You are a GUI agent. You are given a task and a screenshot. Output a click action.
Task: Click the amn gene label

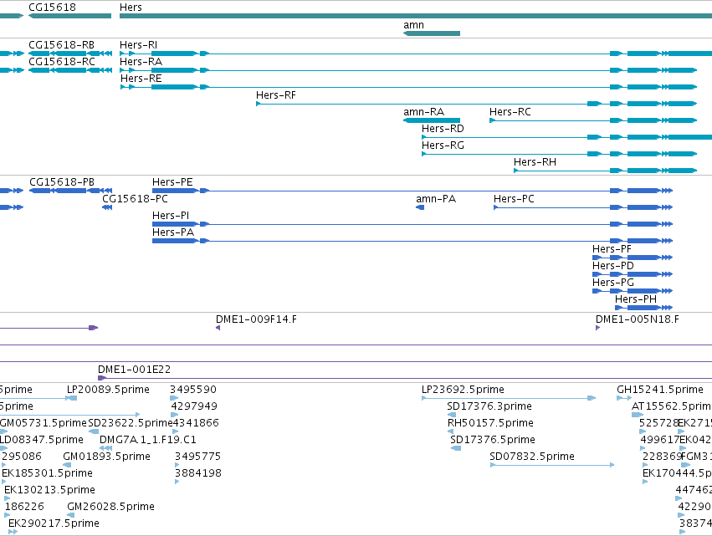click(413, 25)
